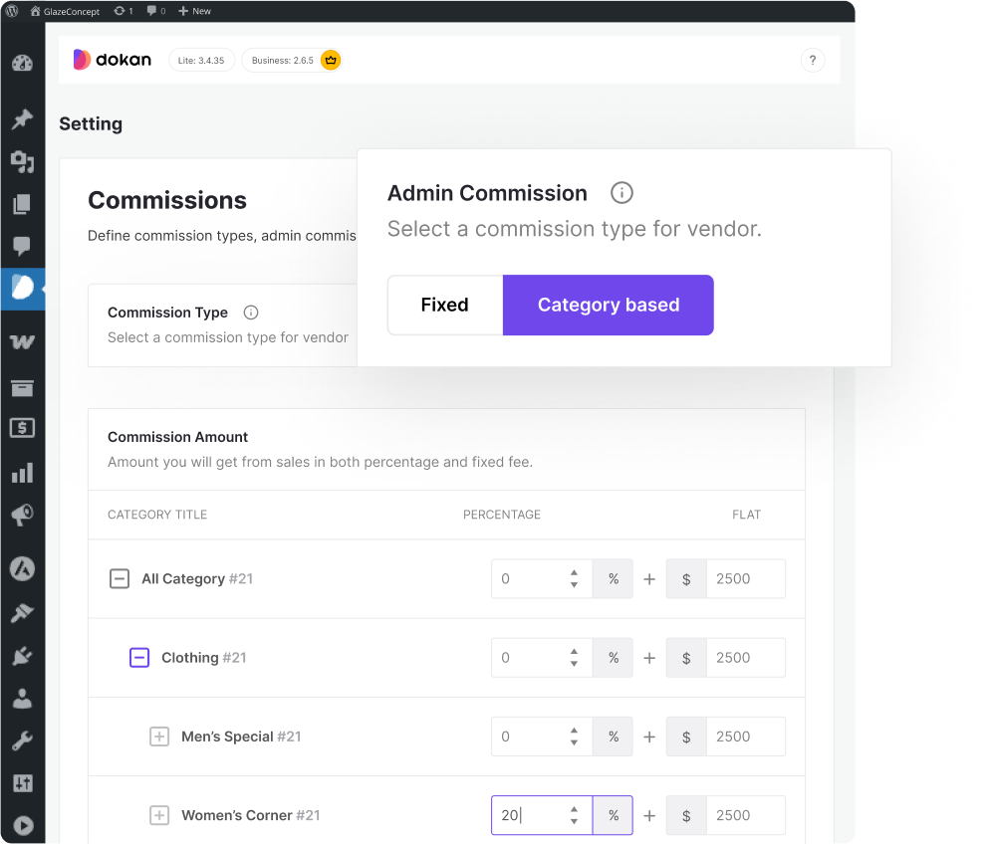
Task: Open Marketing megaphone icon in sidebar
Action: tap(22, 515)
